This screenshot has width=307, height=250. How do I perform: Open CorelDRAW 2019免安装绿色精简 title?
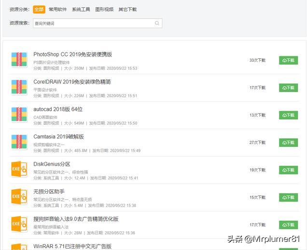click(72, 81)
